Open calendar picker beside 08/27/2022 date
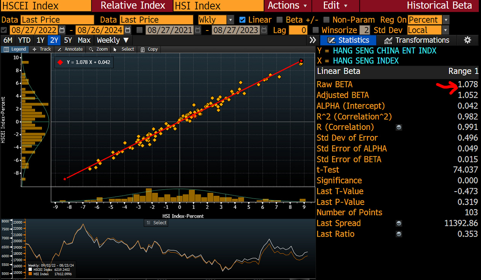Image resolution: width=481 pixels, height=280 pixels. click(63, 30)
